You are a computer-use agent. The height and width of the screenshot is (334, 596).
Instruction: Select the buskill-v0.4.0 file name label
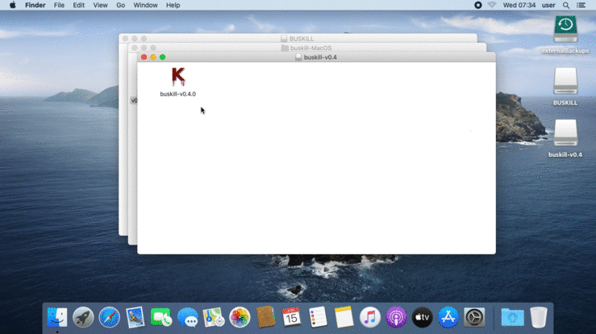[178, 94]
